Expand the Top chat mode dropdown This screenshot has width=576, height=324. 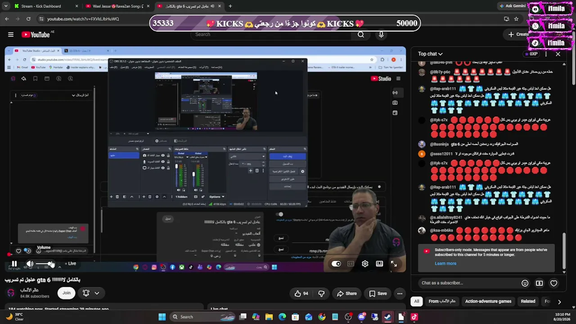430,54
